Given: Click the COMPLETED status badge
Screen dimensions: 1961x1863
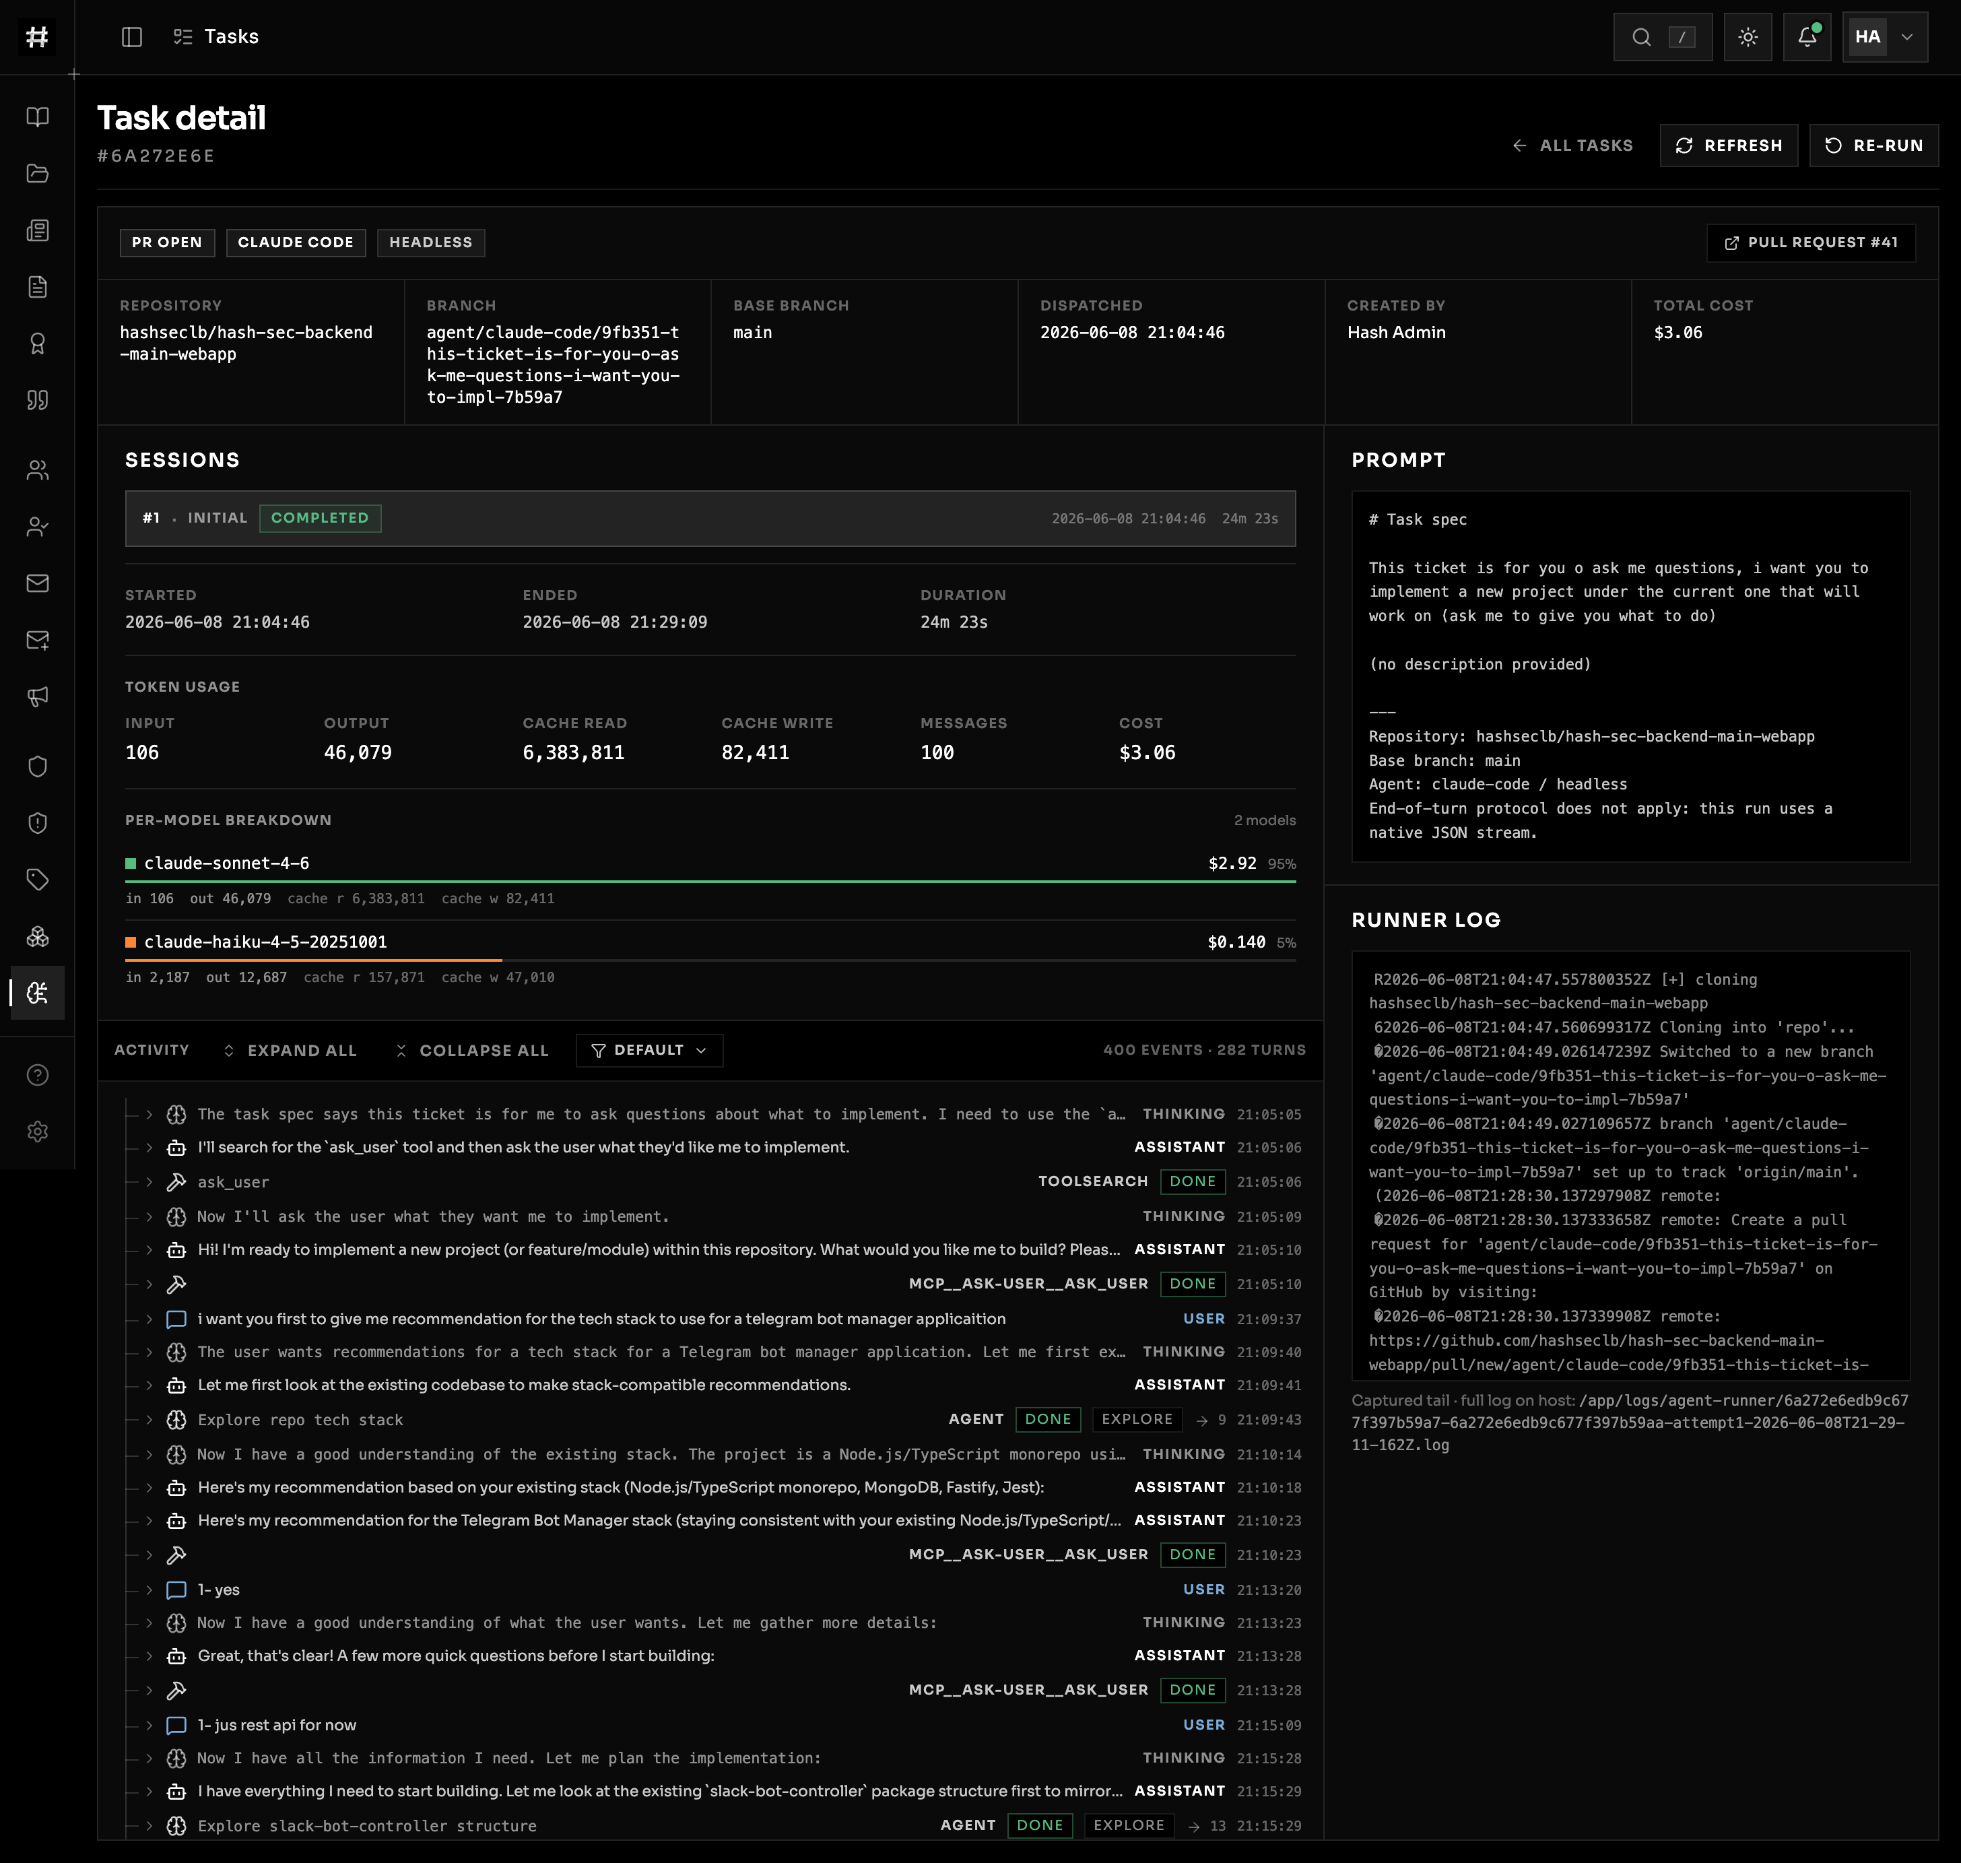Looking at the screenshot, I should point(320,519).
